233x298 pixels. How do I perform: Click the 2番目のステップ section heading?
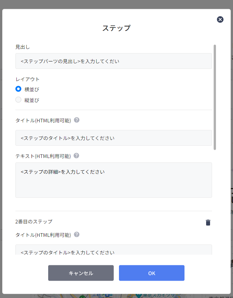click(34, 221)
